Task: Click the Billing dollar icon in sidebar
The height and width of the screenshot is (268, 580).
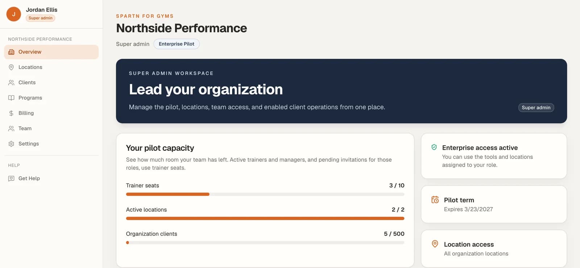Action: point(11,113)
